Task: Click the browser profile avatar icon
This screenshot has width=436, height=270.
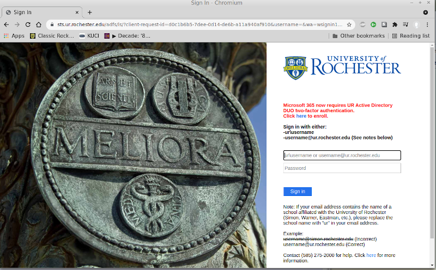Action: pos(416,24)
